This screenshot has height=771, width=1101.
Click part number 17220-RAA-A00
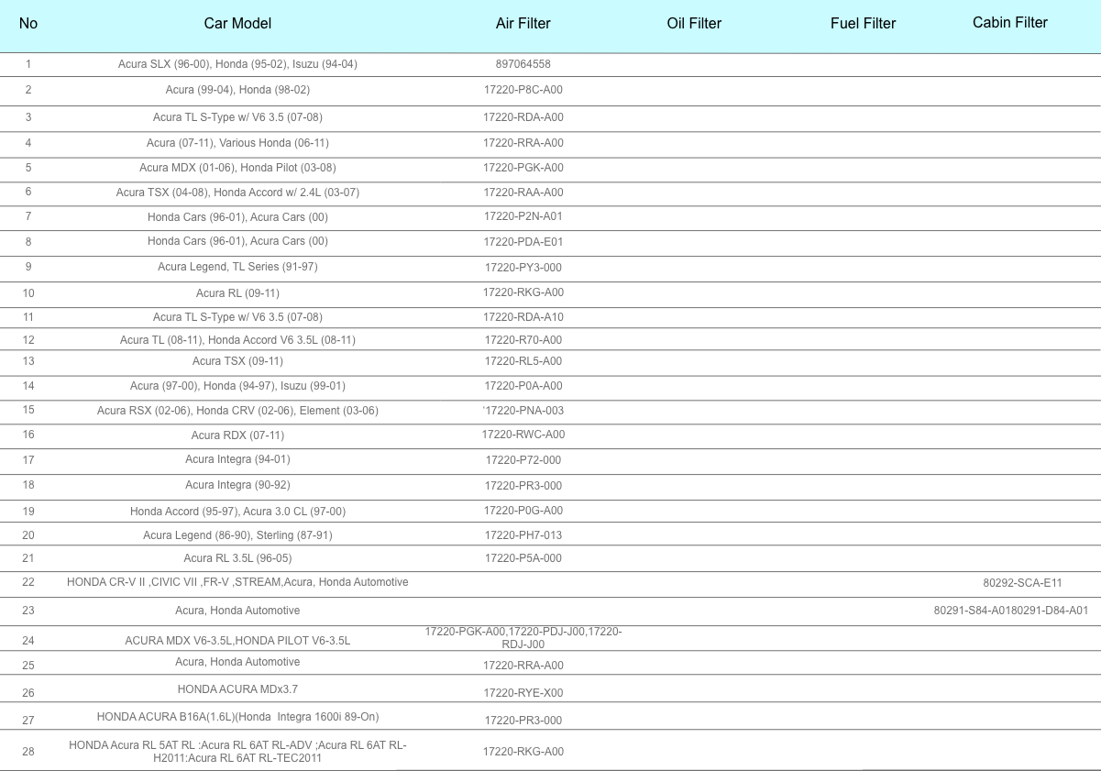(523, 193)
